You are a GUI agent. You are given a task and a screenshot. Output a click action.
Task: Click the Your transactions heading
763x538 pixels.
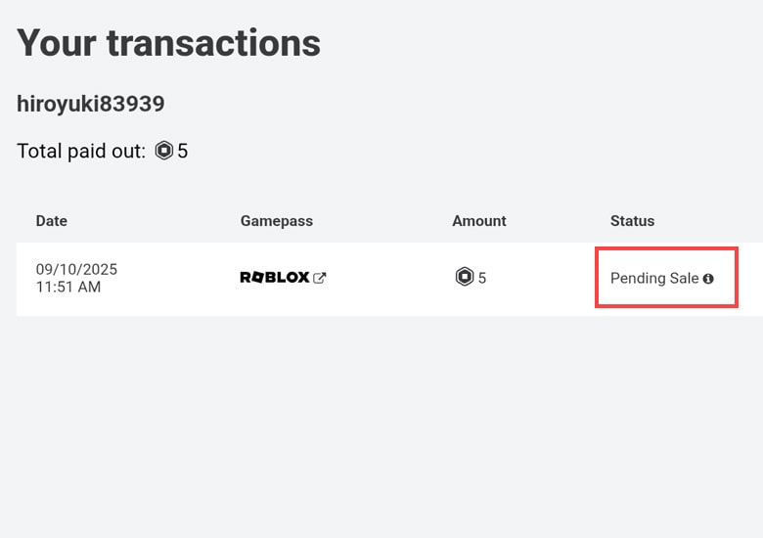pyautogui.click(x=168, y=42)
